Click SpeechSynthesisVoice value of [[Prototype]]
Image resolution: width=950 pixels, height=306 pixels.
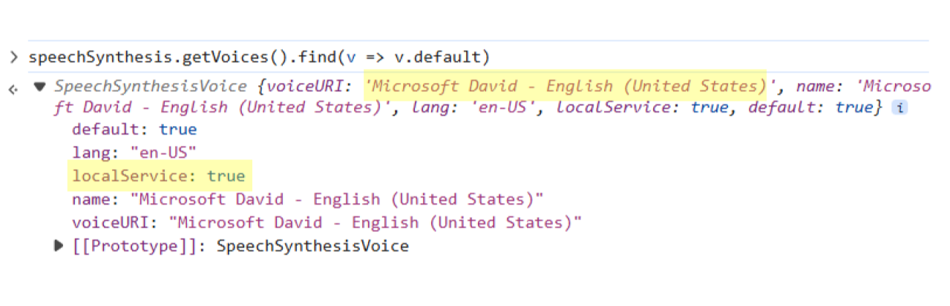click(312, 245)
